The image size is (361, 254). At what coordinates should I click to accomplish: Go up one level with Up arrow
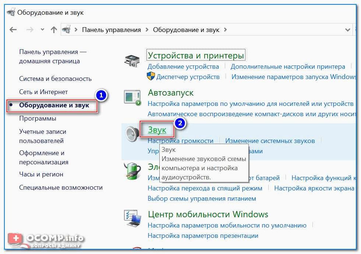[x=54, y=30]
